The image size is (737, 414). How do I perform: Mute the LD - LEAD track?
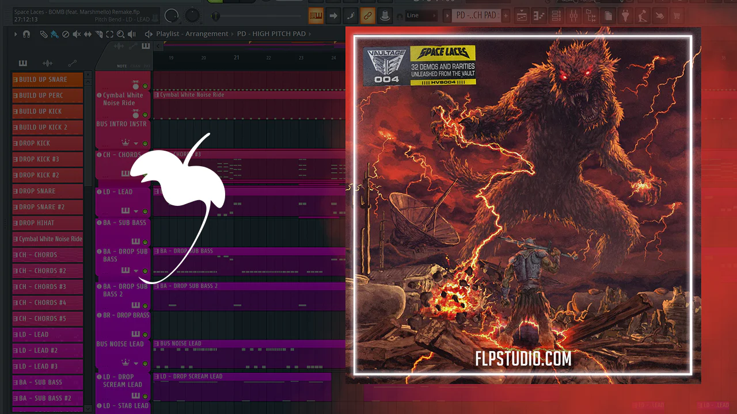145,212
